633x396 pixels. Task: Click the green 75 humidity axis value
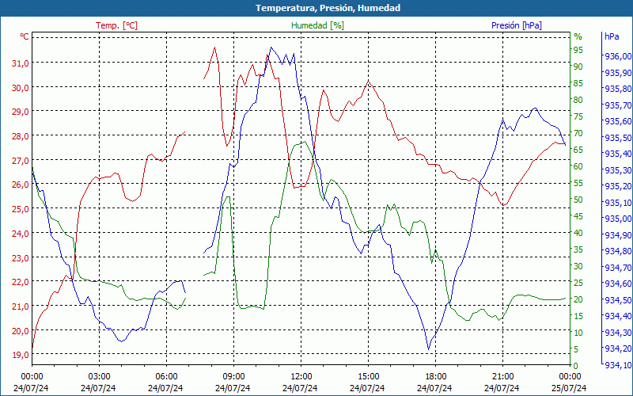click(578, 116)
